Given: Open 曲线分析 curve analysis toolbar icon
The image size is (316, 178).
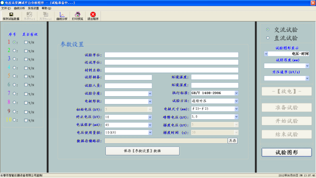Looking at the screenshot, I should 62,14.
